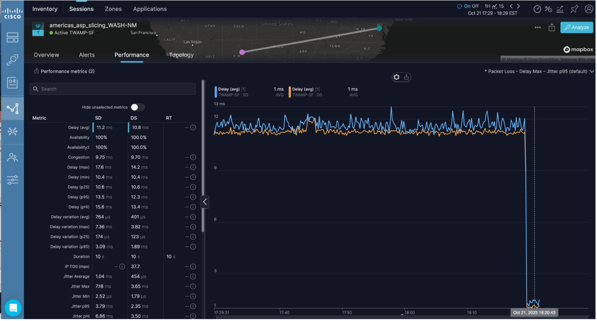Image resolution: width=597 pixels, height=321 pixels.
Task: Open the users icon in the left sidebar
Action: [x=13, y=157]
